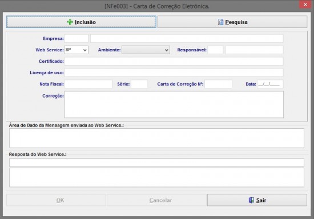The width and height of the screenshot is (314, 219).
Task: Click the Inclusão button
Action: pos(81,22)
